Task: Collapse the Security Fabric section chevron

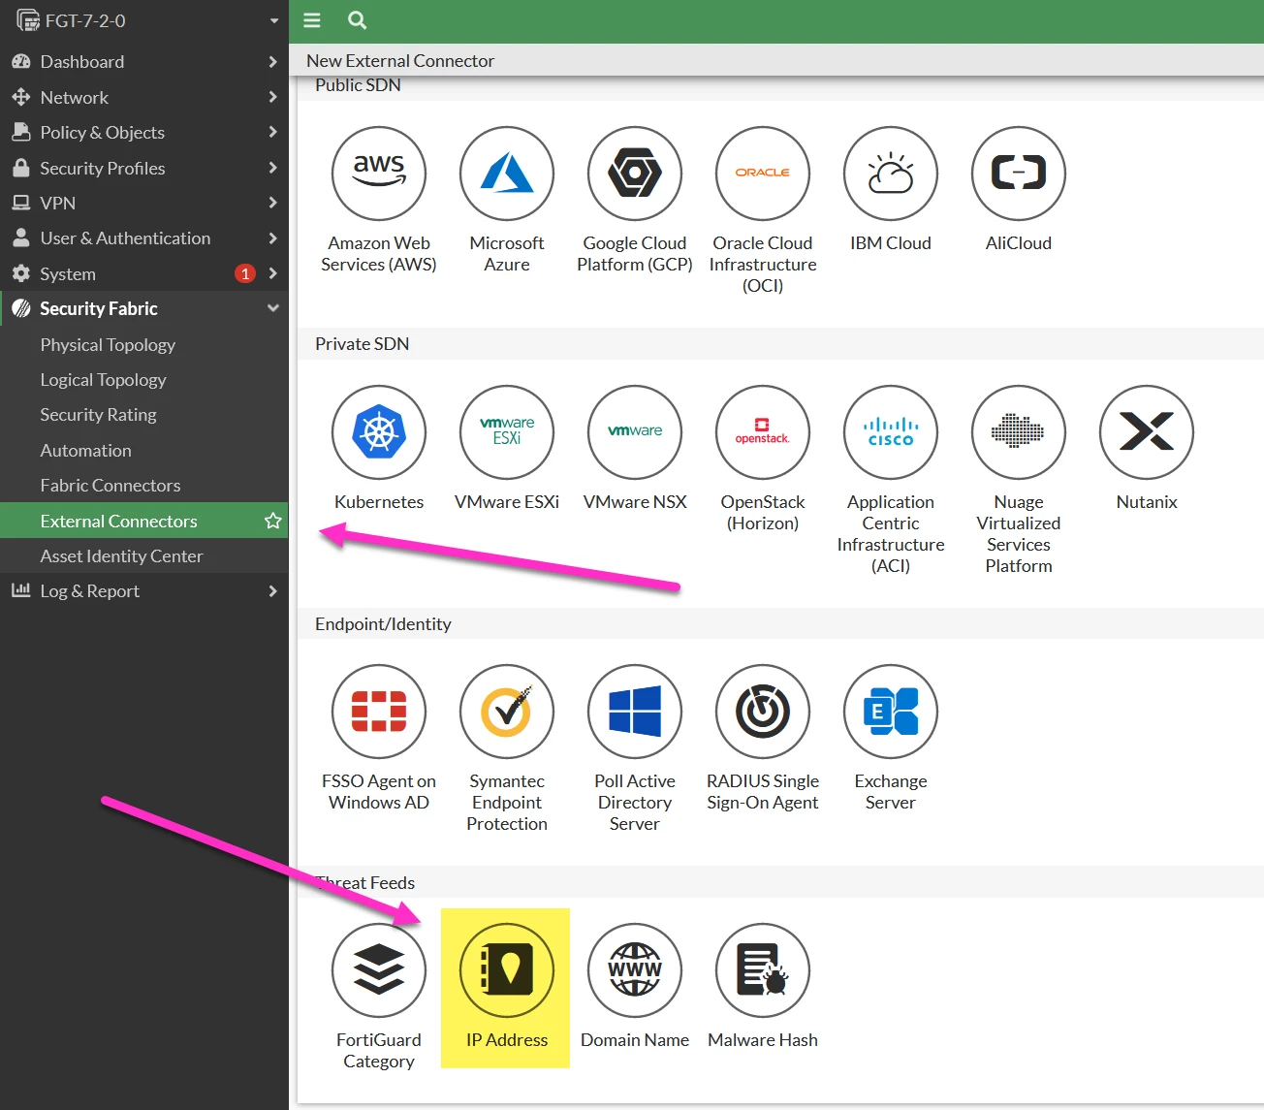Action: (272, 308)
